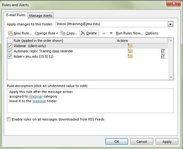The image size is (183, 149).
Task: Uncheck the Webinar rule checkbox
Action: pyautogui.click(x=10, y=46)
